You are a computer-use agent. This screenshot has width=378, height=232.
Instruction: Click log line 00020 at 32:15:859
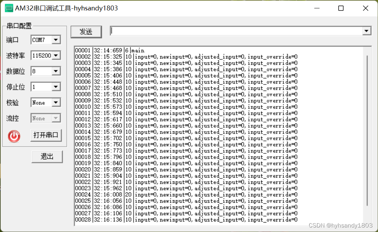186,170
